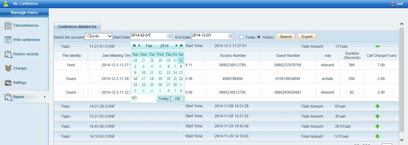The image size is (408, 145).
Task: Select the Conference detailed list tab
Action: click(x=77, y=27)
